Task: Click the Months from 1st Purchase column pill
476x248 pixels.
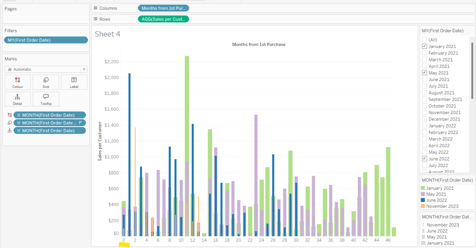Action: pos(163,8)
